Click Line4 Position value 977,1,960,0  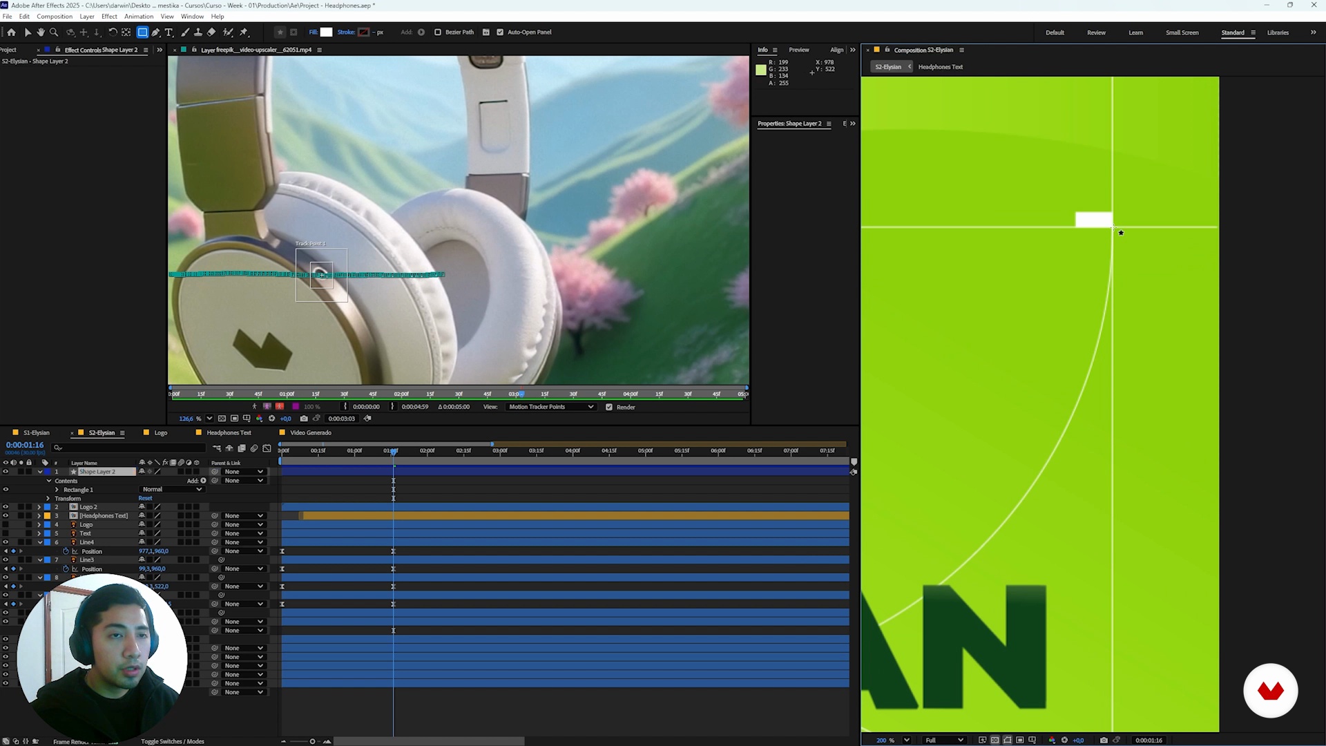tap(153, 551)
